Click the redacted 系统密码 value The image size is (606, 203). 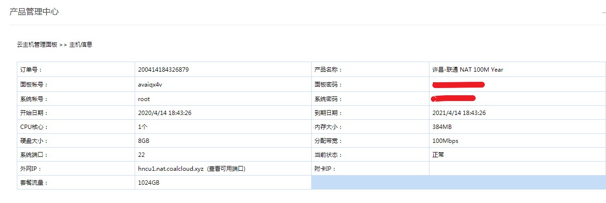pyautogui.click(x=454, y=99)
